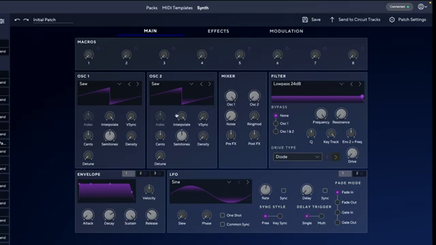Enable the LFO One Shot checkbox
Screen dimensions: 436x245
coord(223,215)
